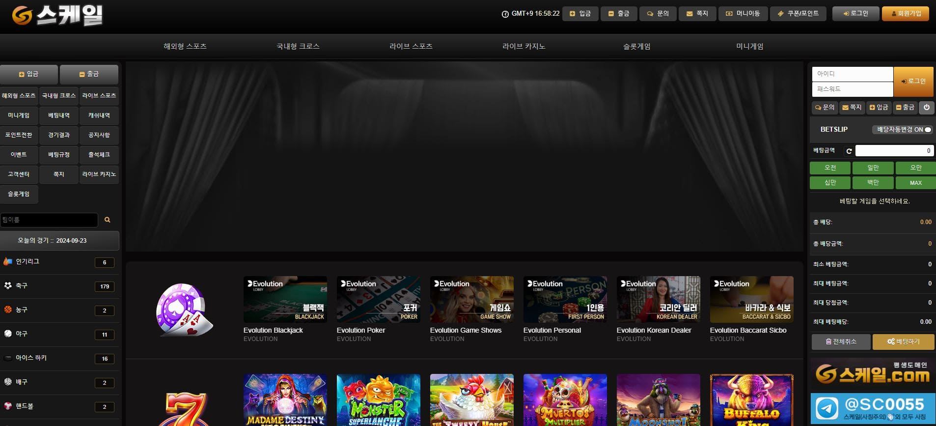Click sidebar 베팅내역 button

[59, 115]
